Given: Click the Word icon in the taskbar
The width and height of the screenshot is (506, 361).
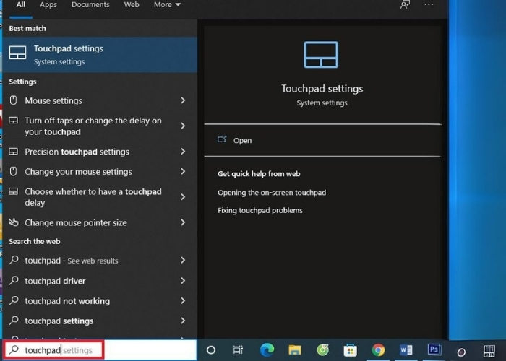Looking at the screenshot, I should point(406,350).
